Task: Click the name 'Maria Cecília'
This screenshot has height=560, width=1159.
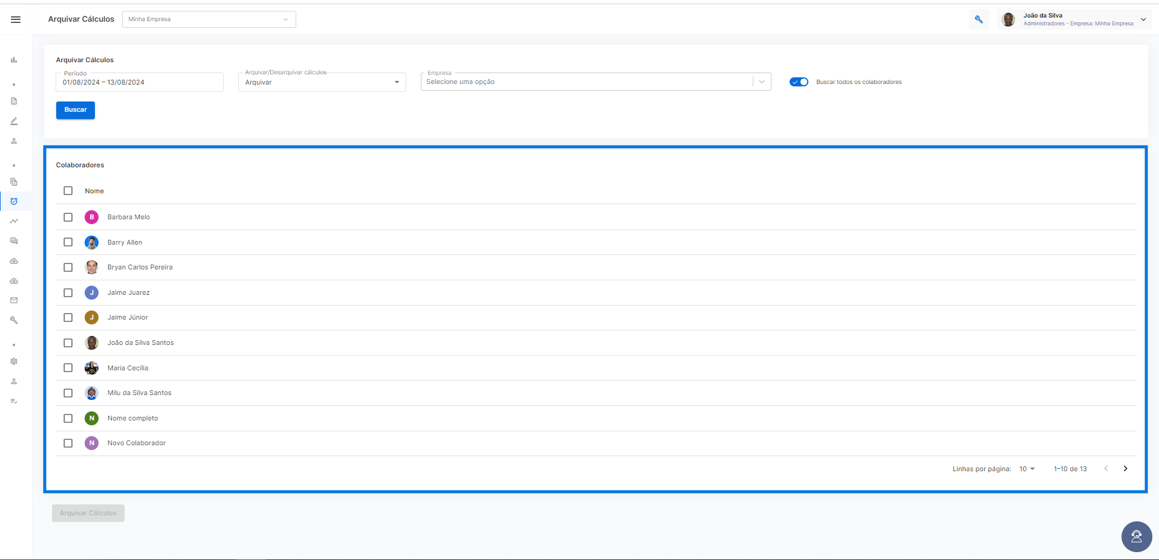Action: [x=128, y=368]
